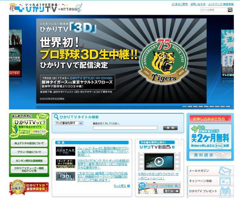Open the お問い合わせ contact link
Screen dimensions: 240x198
(x=198, y=4)
